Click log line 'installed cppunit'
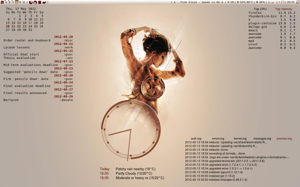 pos(214,172)
